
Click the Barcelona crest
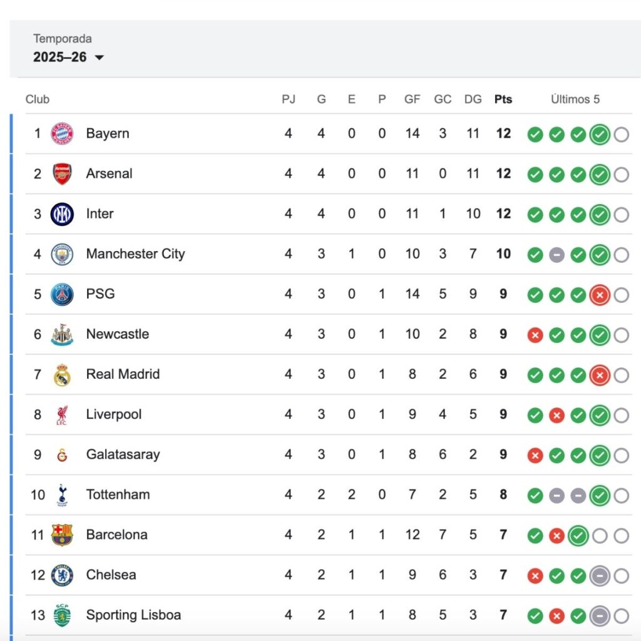click(x=61, y=535)
